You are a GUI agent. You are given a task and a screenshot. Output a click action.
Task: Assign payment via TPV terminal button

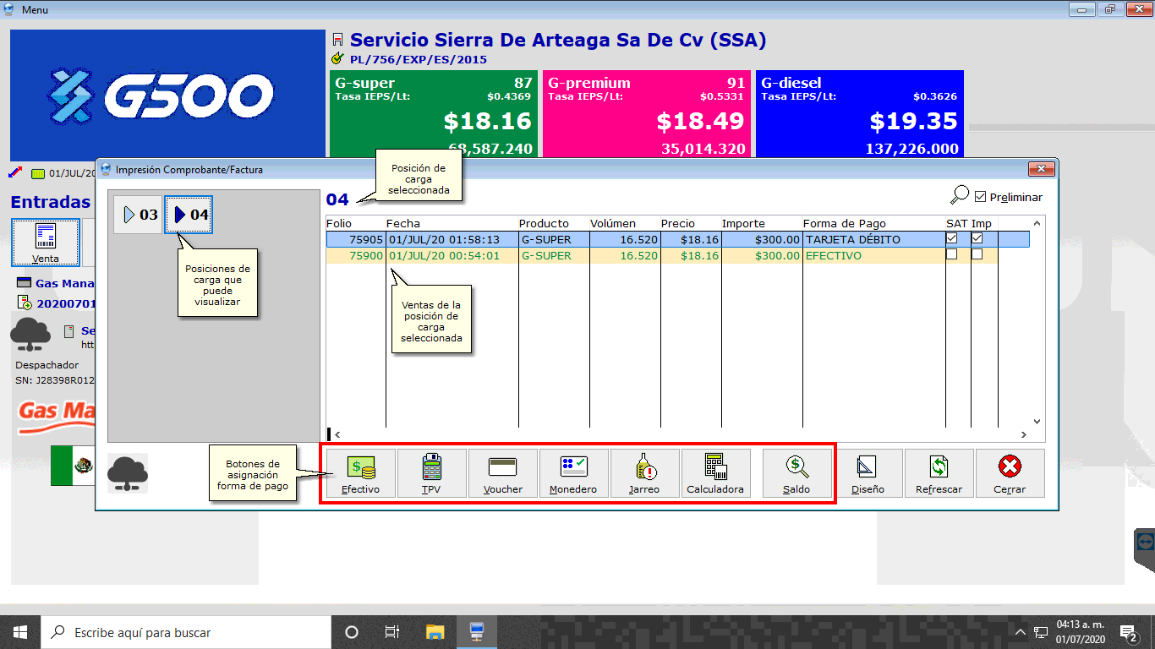pyautogui.click(x=431, y=473)
